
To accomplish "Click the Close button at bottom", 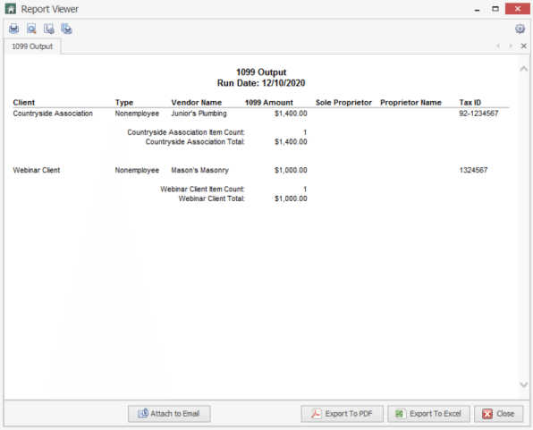I will (499, 414).
